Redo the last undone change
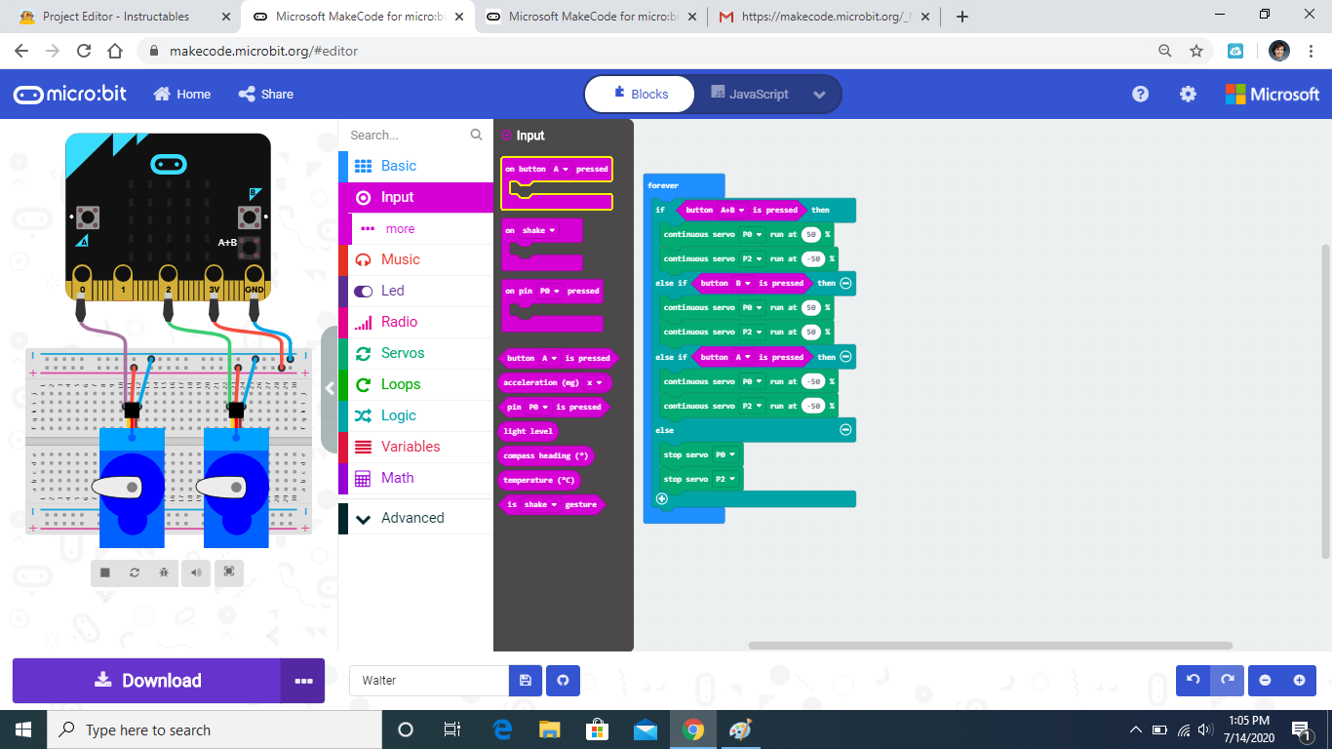This screenshot has width=1332, height=749. pyautogui.click(x=1227, y=681)
